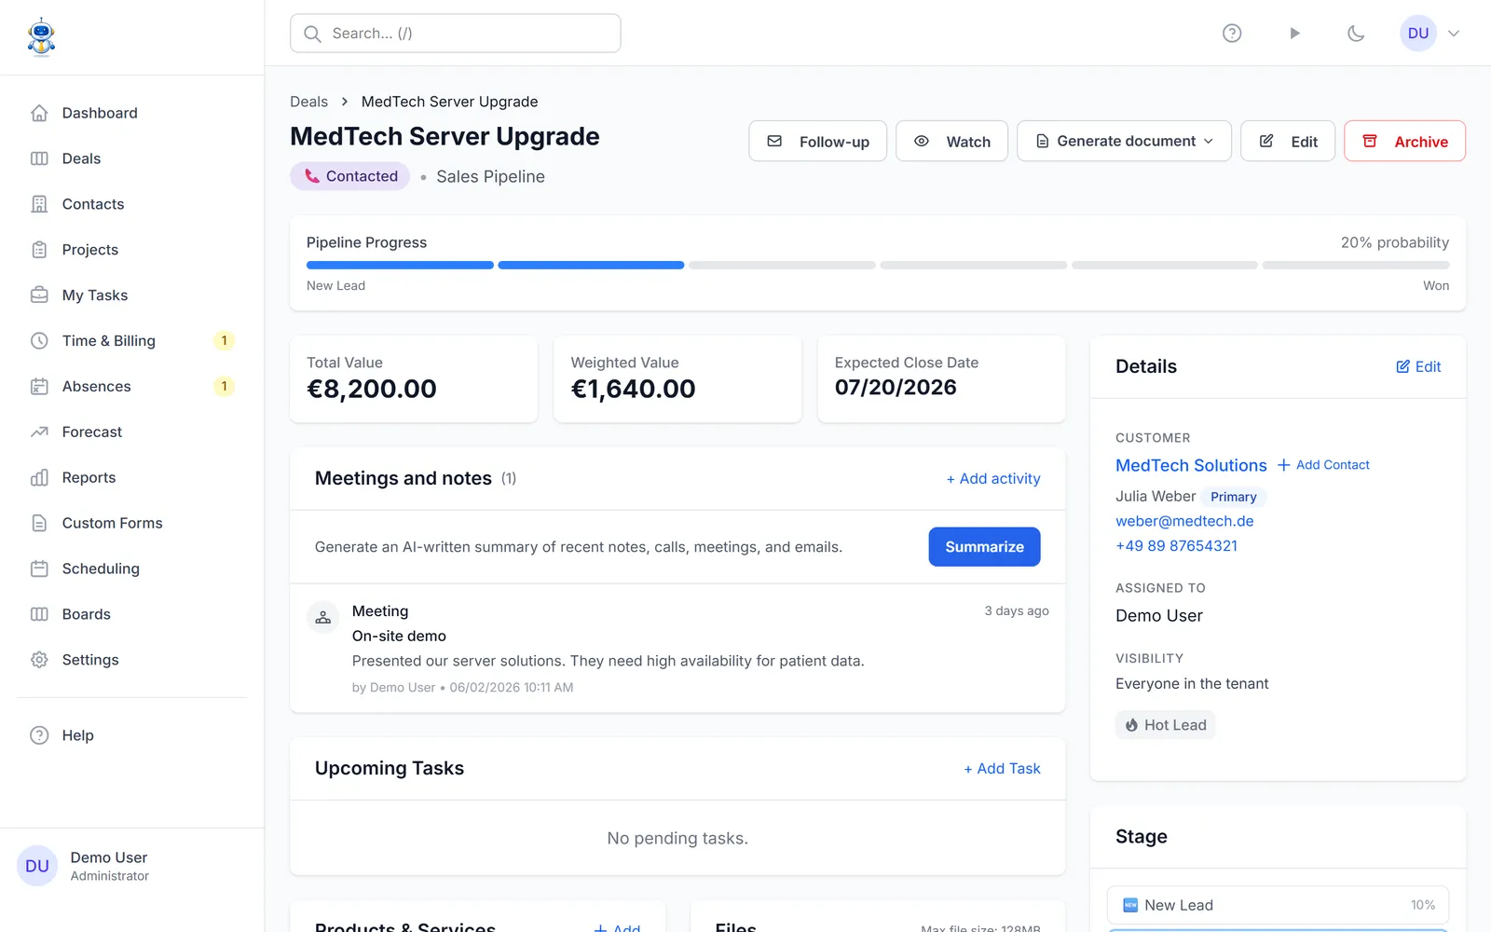The width and height of the screenshot is (1491, 932).
Task: Click Deals breadcrumb link
Action: 308,102
